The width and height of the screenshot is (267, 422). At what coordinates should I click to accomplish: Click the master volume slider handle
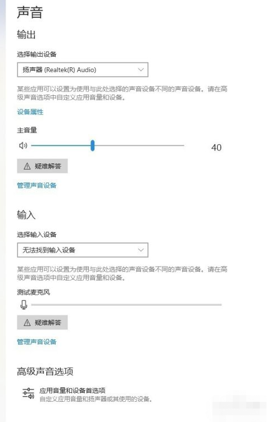pos(93,145)
